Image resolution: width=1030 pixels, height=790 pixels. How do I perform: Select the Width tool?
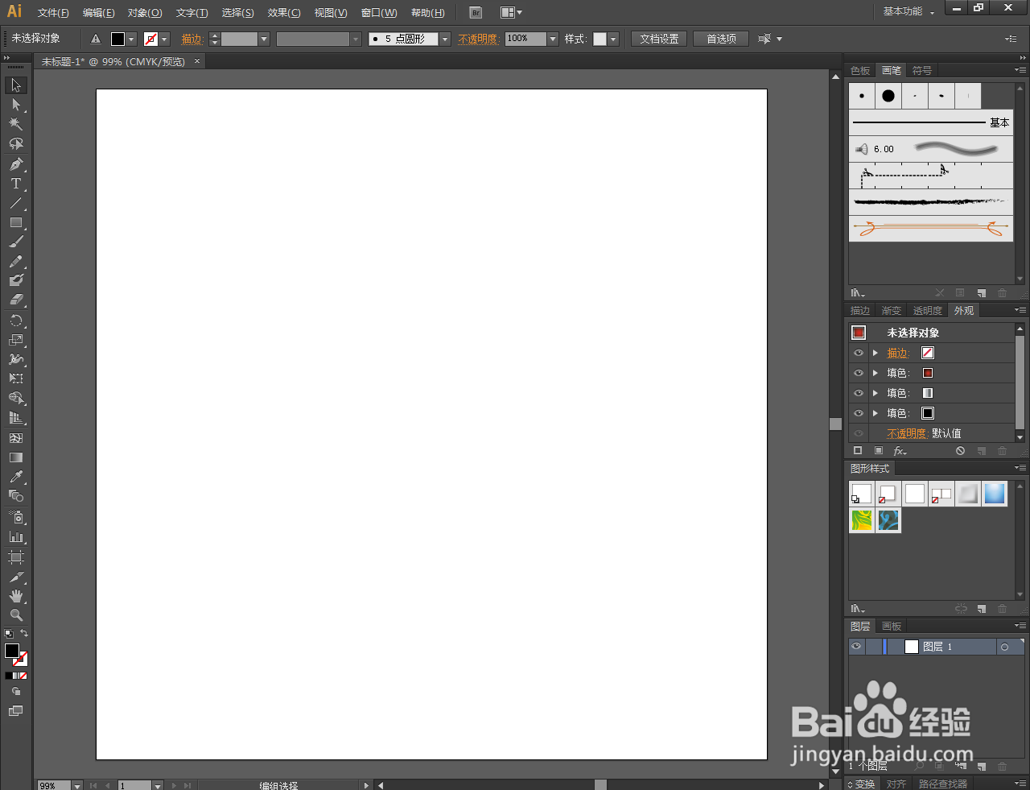[x=16, y=359]
